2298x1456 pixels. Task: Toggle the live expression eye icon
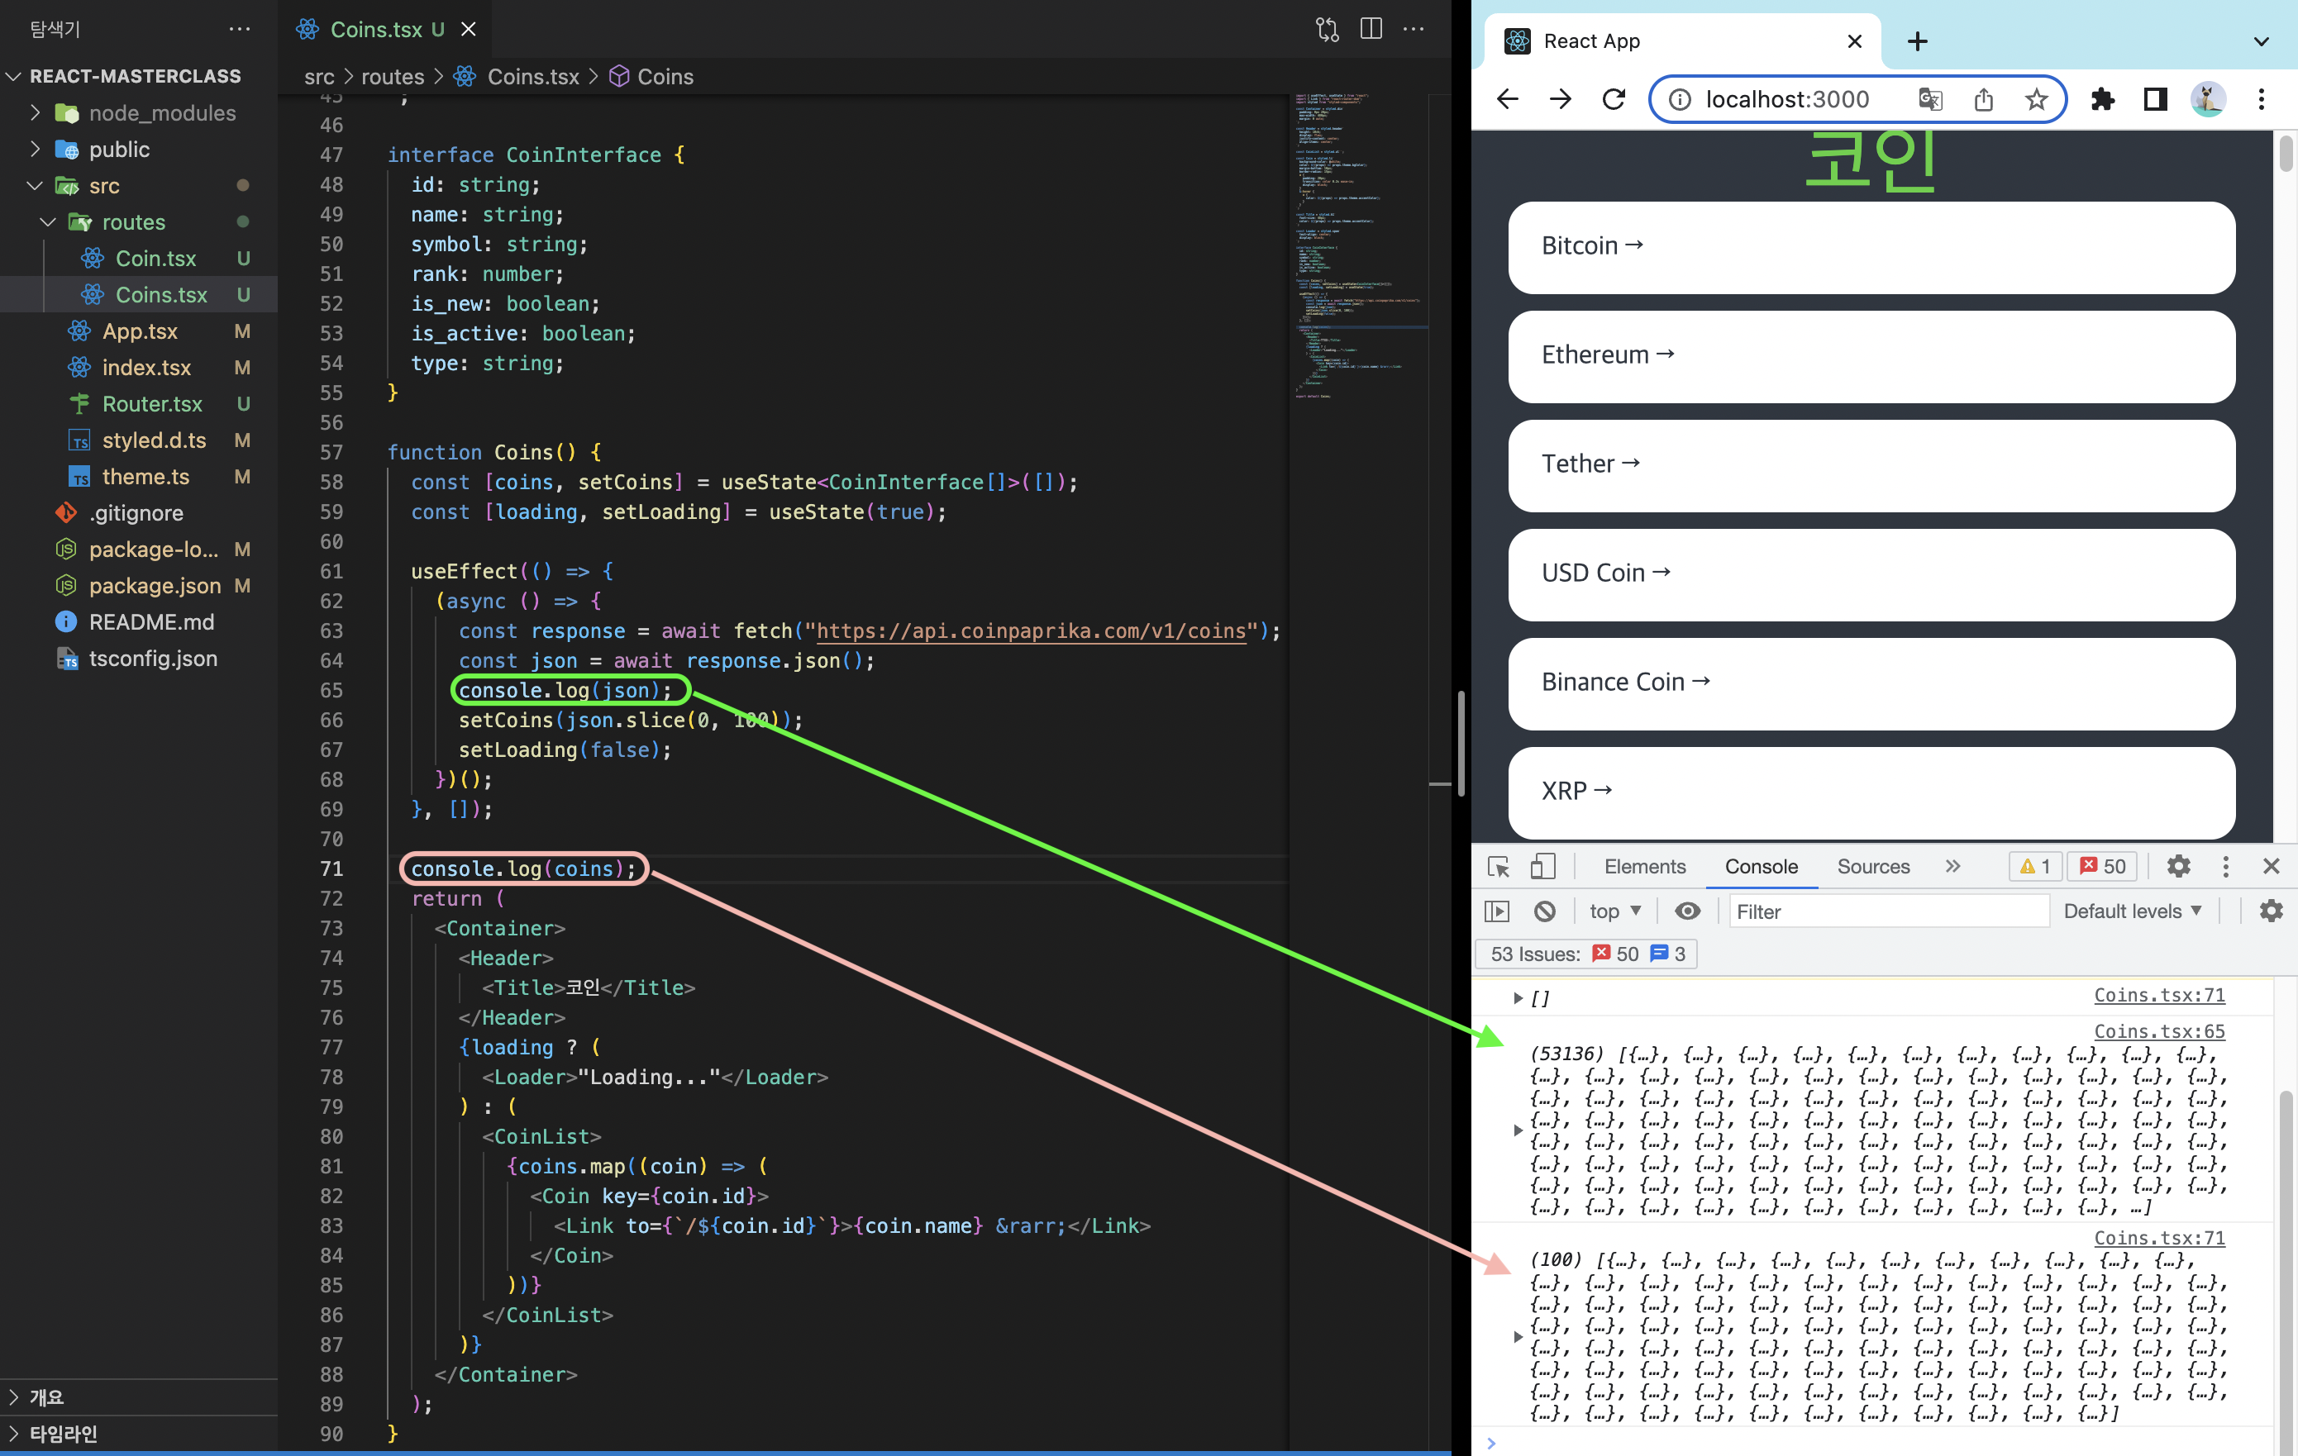point(1687,911)
